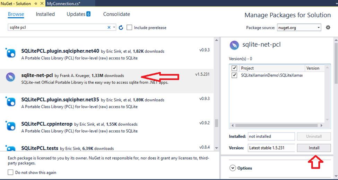Select the SQLitePCL.plugin.sqlcipher.net35 package title
This screenshot has width=338, height=180.
tap(60, 100)
